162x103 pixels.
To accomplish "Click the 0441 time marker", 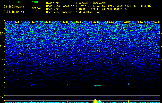I will 18,22.
